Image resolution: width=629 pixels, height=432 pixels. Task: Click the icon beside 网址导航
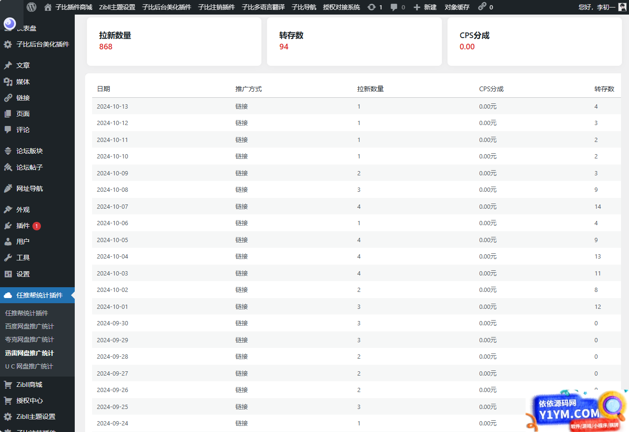pos(8,189)
